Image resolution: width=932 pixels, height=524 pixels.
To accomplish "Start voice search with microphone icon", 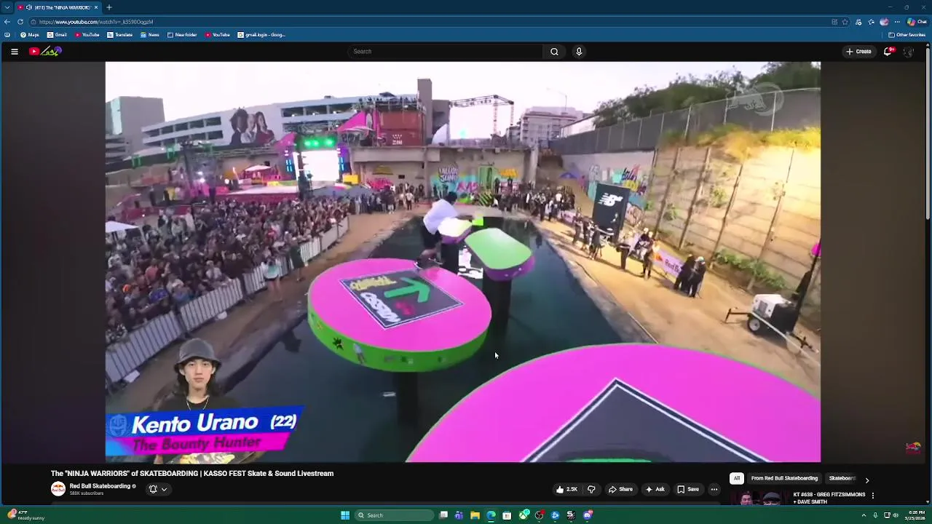I will pos(579,52).
